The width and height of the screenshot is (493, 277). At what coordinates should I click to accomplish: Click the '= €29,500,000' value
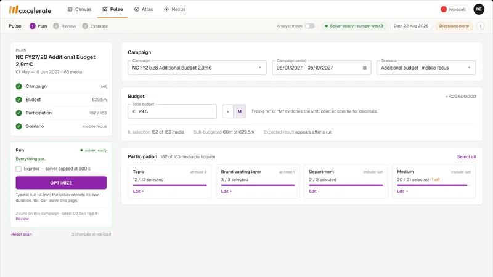460,97
